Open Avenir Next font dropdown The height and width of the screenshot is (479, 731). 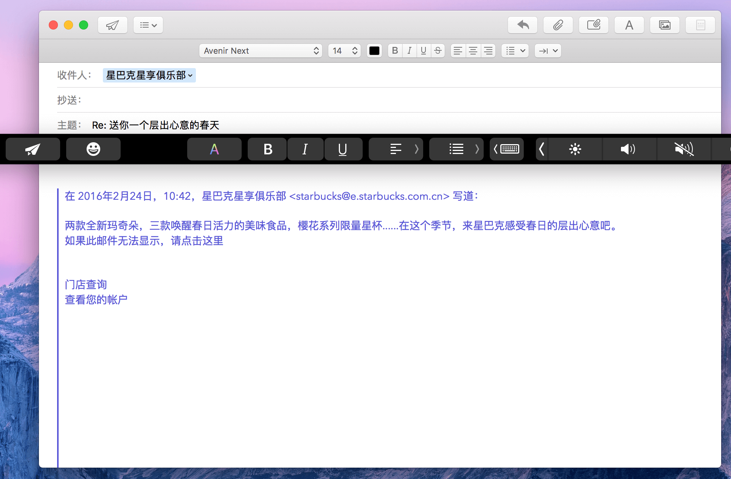click(261, 51)
